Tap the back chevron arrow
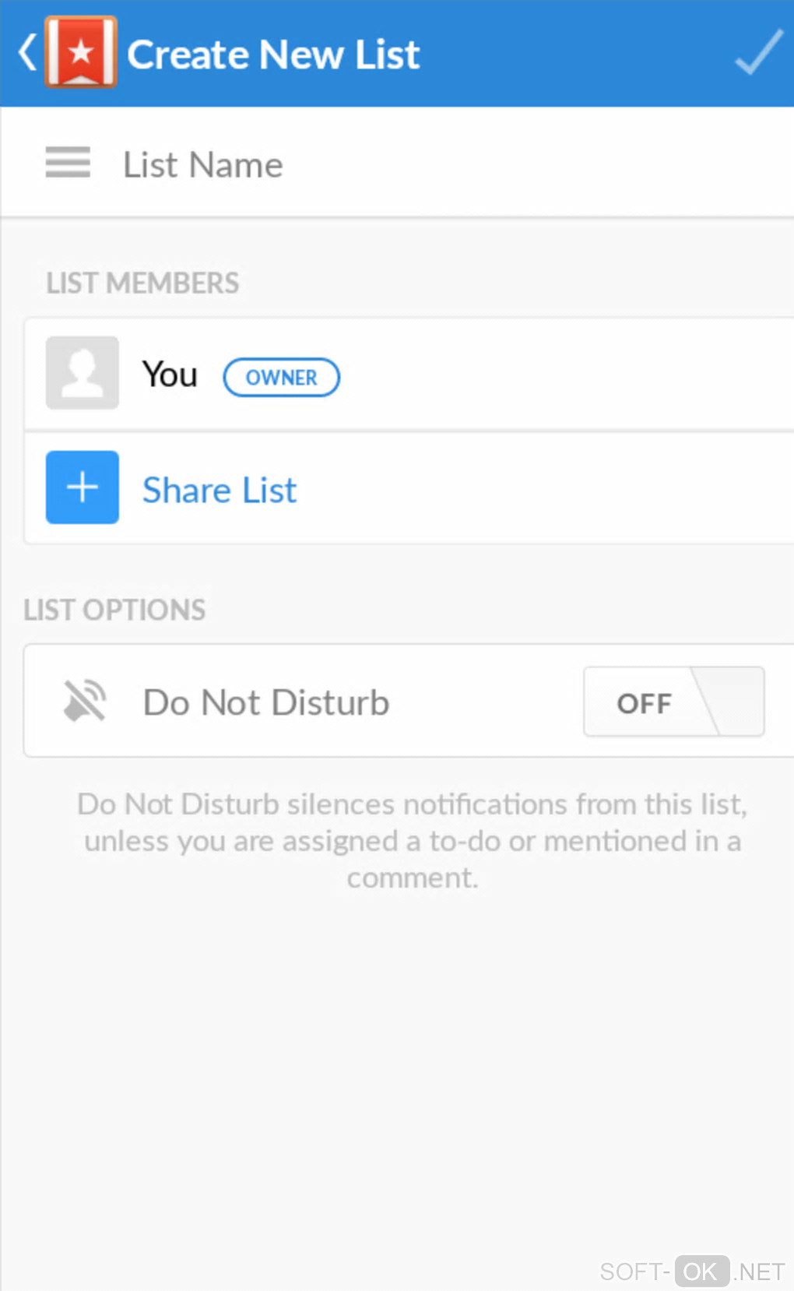The image size is (794, 1291). [27, 53]
